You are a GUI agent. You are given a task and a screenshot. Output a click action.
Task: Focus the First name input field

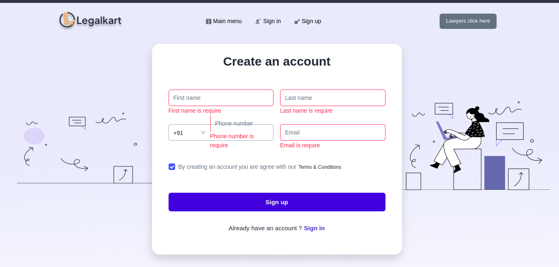click(x=221, y=98)
